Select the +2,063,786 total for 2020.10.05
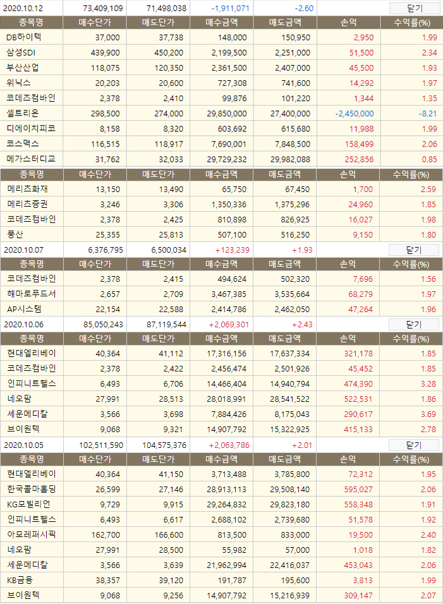The height and width of the screenshot is (604, 443). [x=229, y=445]
